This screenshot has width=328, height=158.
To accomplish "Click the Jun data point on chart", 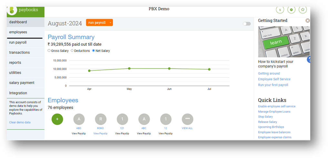I will point(169,68).
